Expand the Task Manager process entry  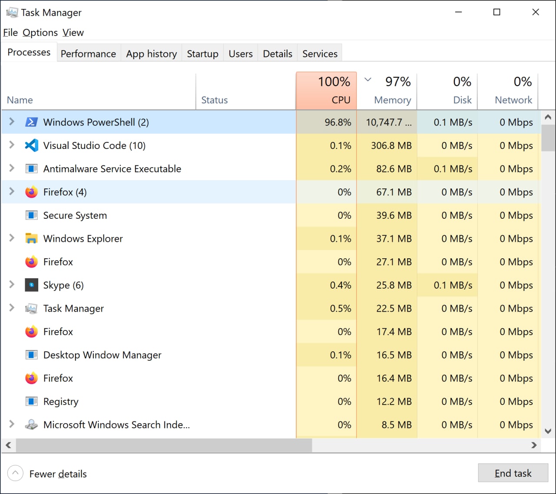12,308
